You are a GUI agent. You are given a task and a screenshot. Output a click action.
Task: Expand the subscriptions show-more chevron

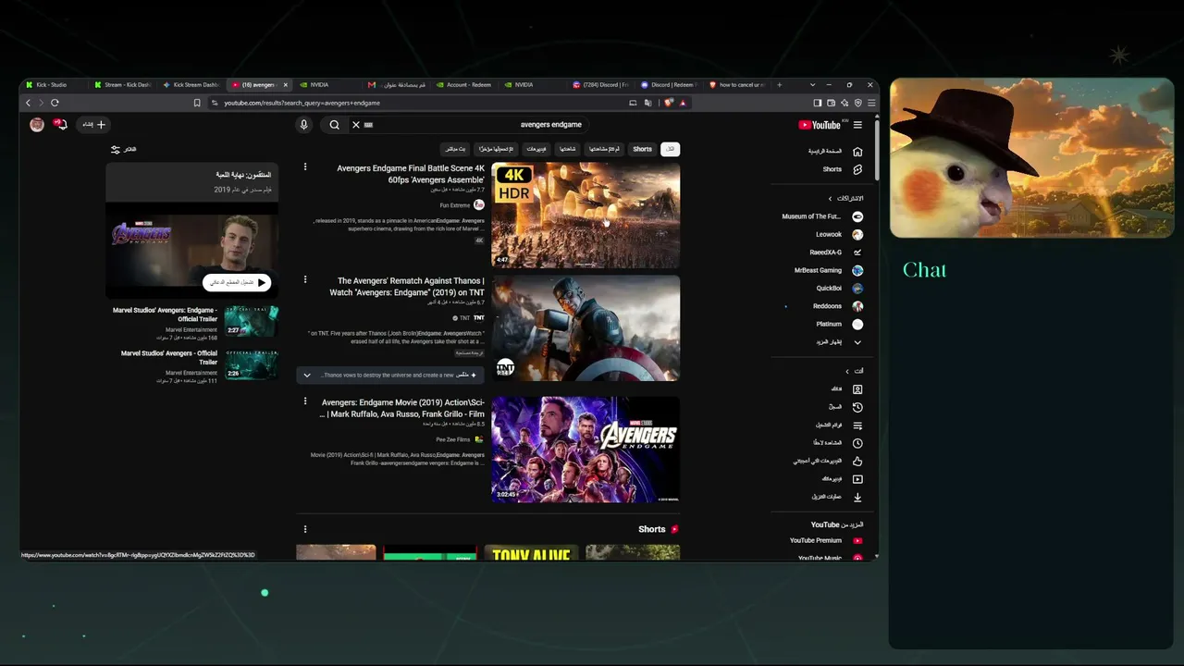pos(857,342)
